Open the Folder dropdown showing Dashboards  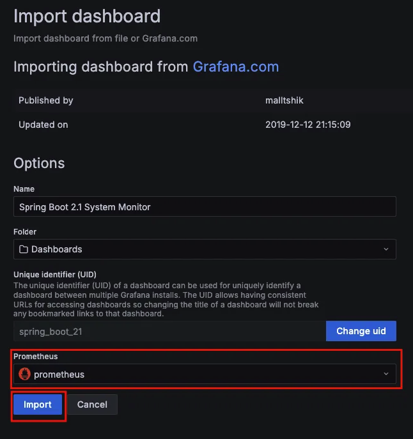[205, 249]
